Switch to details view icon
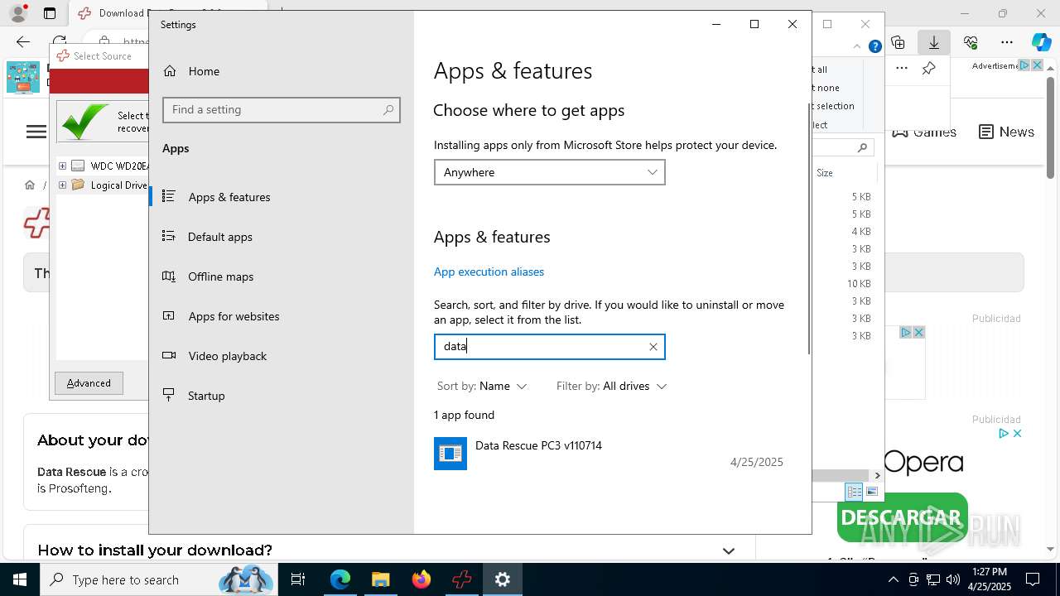Screen dimensions: 1060x596 coord(854,492)
